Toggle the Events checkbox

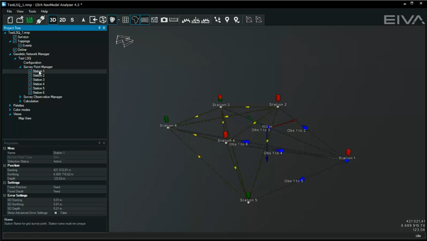20,45
